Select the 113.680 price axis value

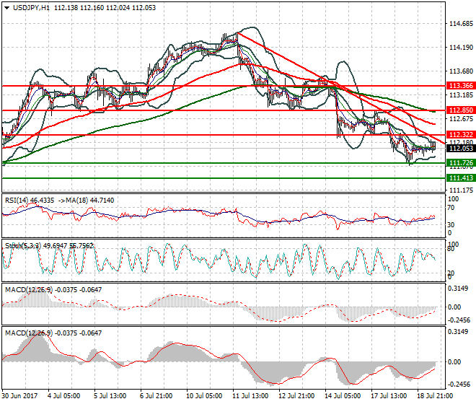[461, 71]
